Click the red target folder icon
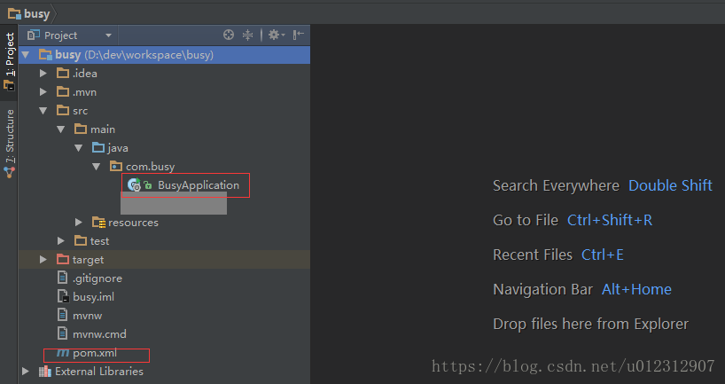The height and width of the screenshot is (384, 725). 63,259
